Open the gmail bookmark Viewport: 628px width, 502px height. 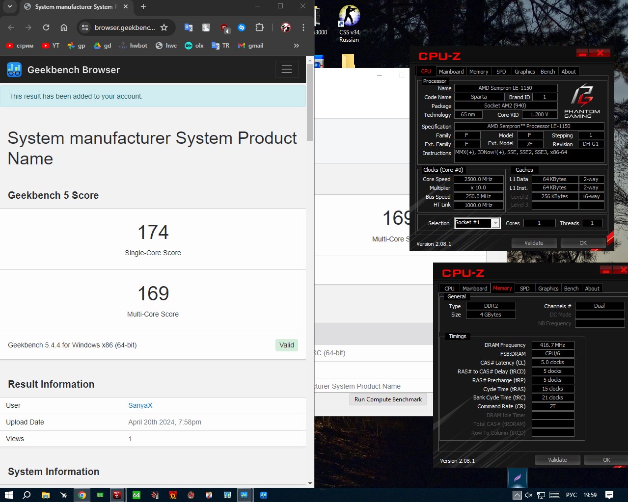pos(251,46)
